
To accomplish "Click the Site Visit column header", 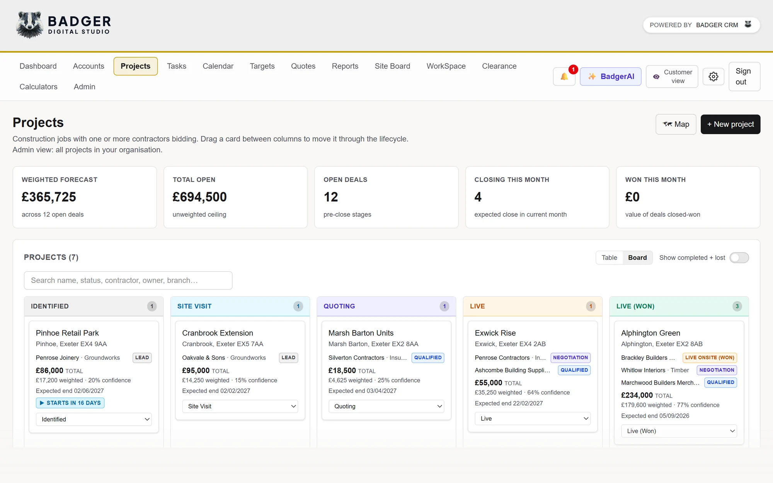I will (x=240, y=306).
